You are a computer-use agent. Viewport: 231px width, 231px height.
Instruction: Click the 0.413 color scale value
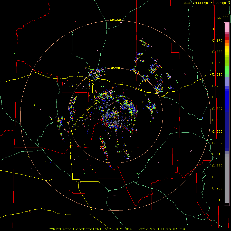(217, 154)
